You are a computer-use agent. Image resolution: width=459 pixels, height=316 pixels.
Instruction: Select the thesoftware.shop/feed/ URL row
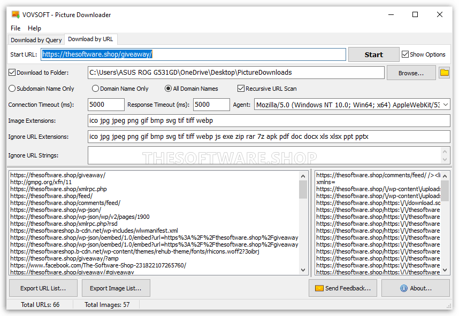click(51, 196)
